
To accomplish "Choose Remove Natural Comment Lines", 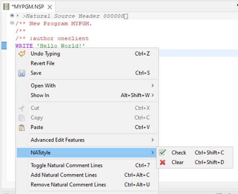I will click(x=87, y=184).
